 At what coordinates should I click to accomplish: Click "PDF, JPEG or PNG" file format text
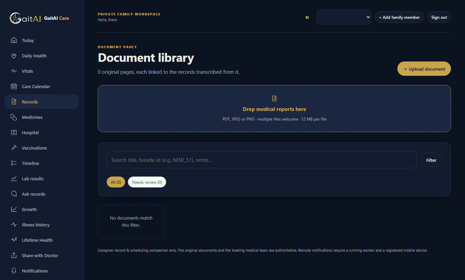[274, 119]
